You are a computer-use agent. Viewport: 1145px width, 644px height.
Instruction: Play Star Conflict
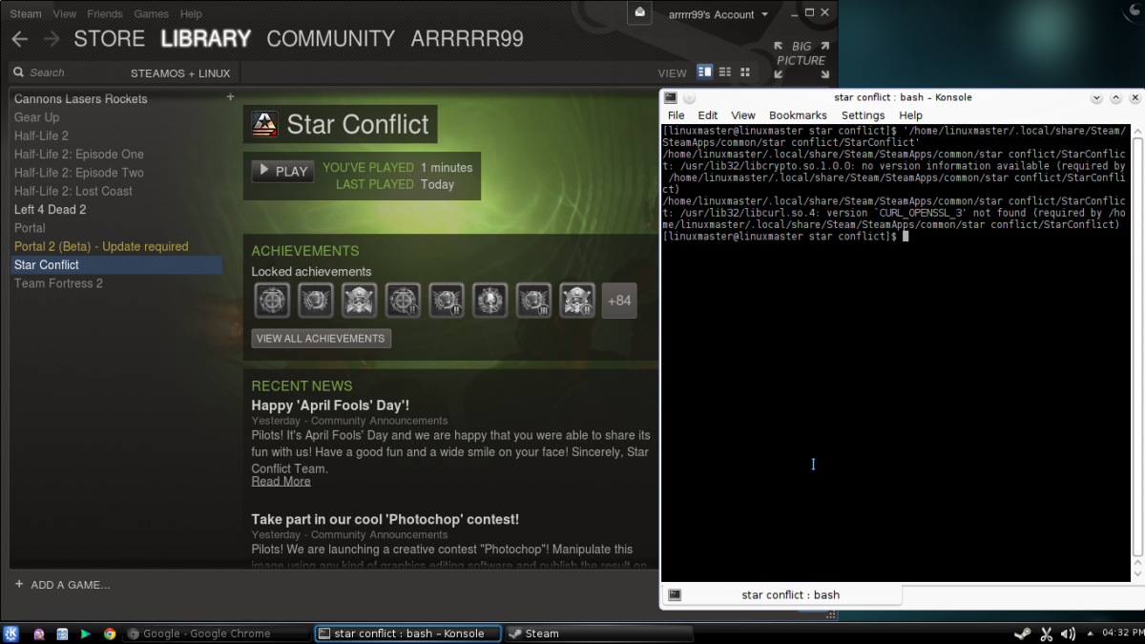[283, 171]
